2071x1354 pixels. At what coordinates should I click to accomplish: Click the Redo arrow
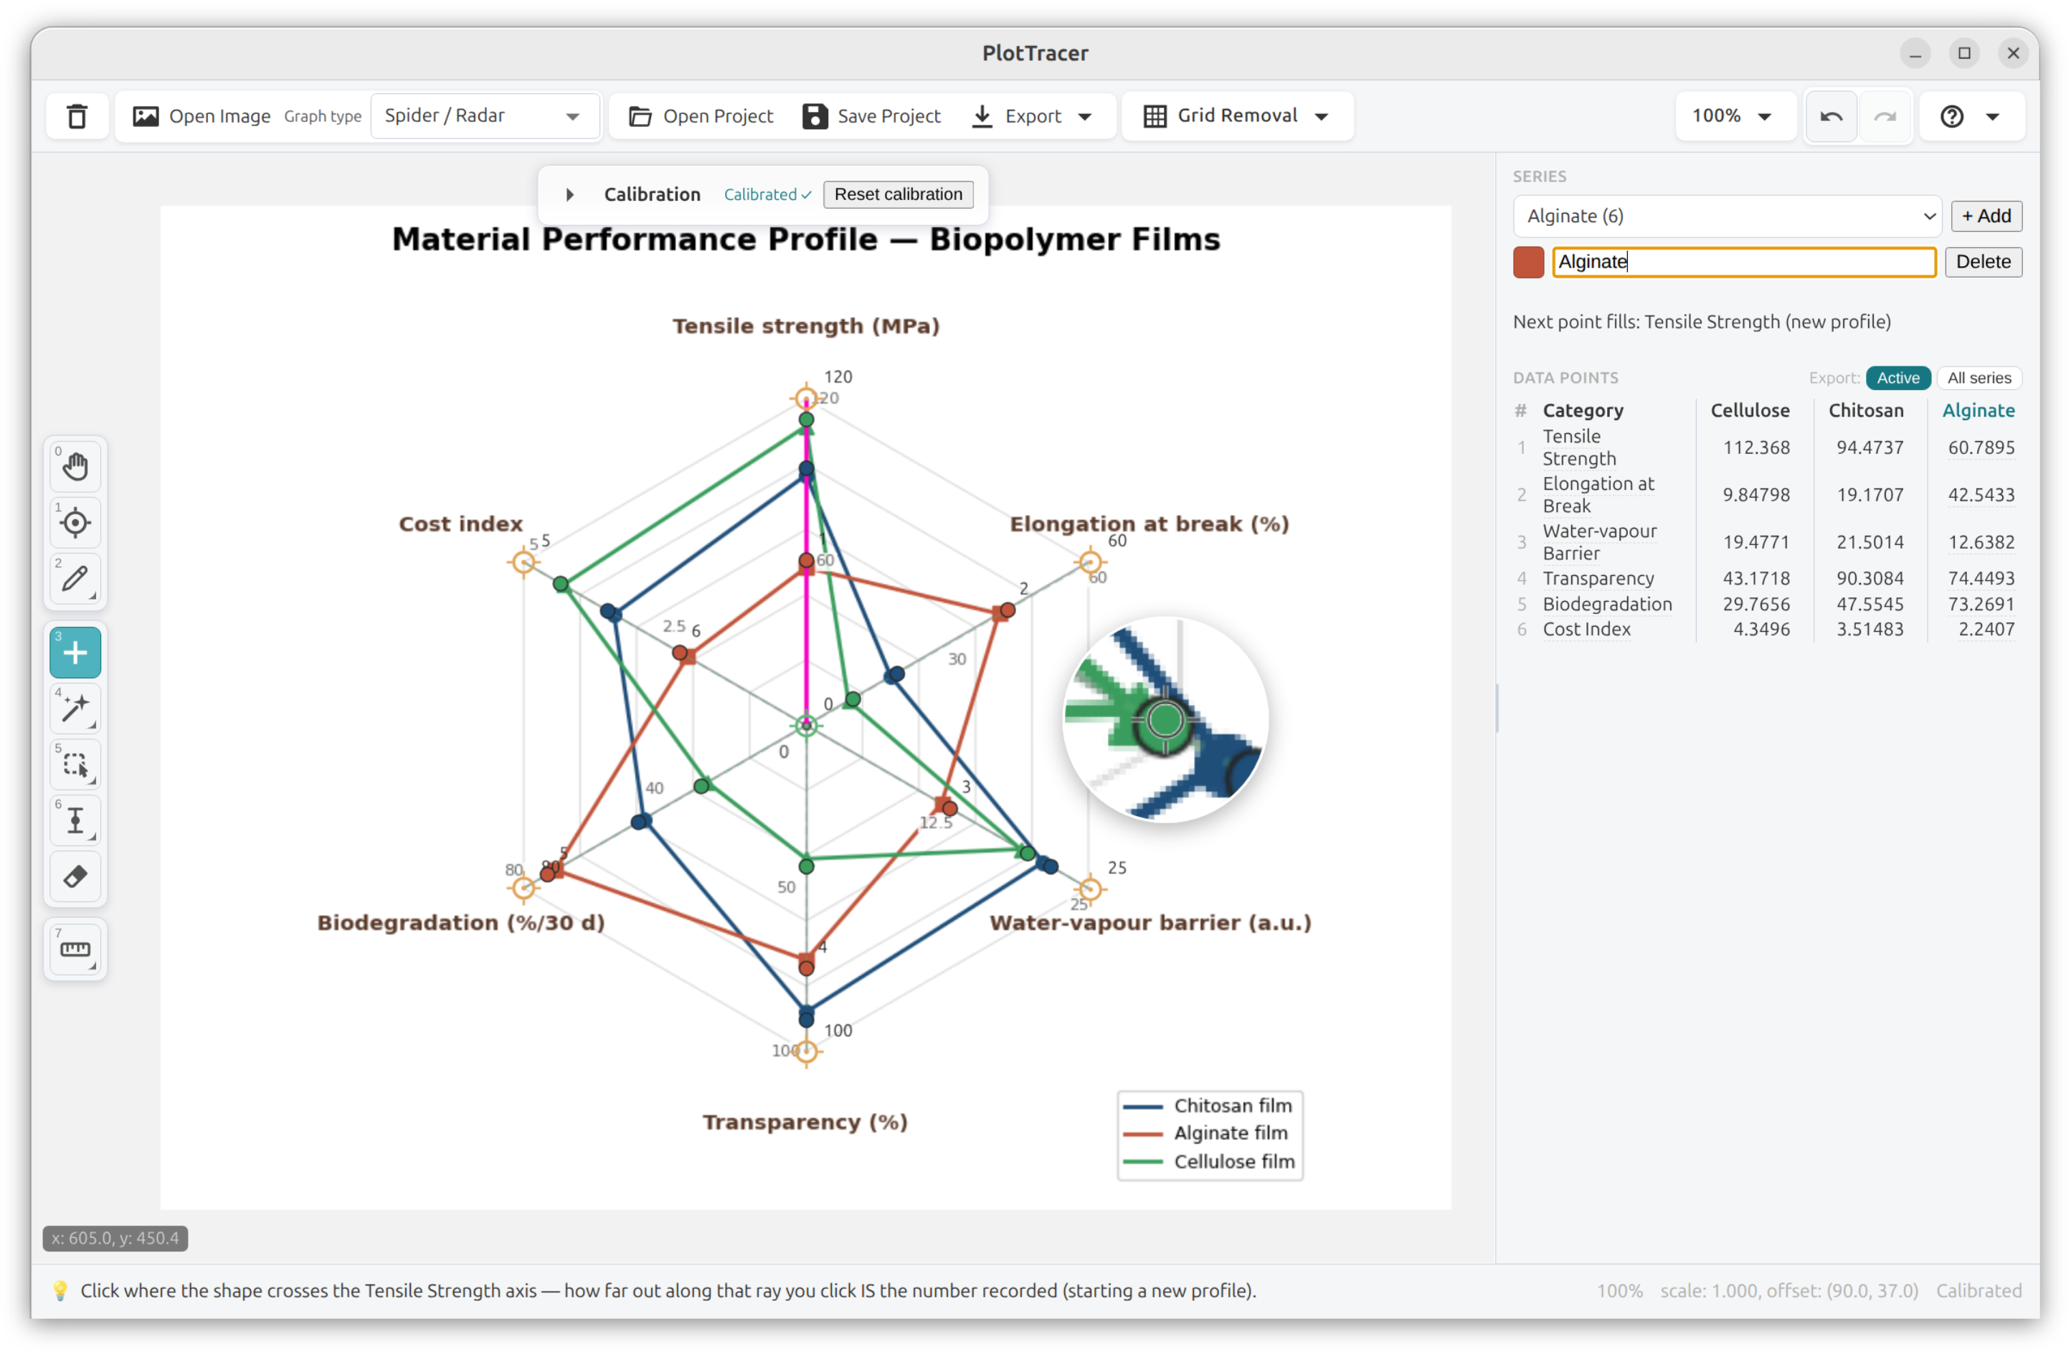1885,115
